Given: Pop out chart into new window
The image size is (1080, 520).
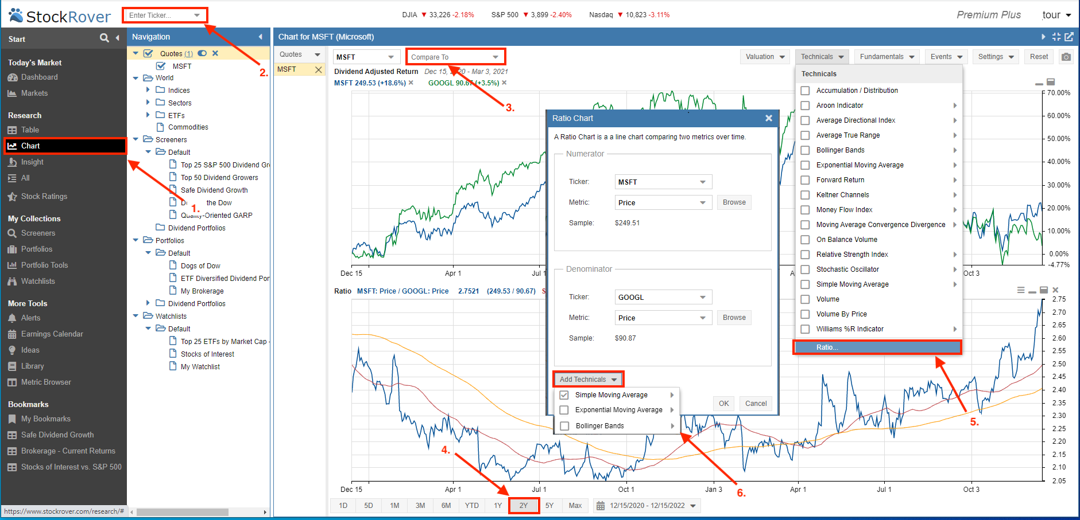Looking at the screenshot, I should (1069, 37).
